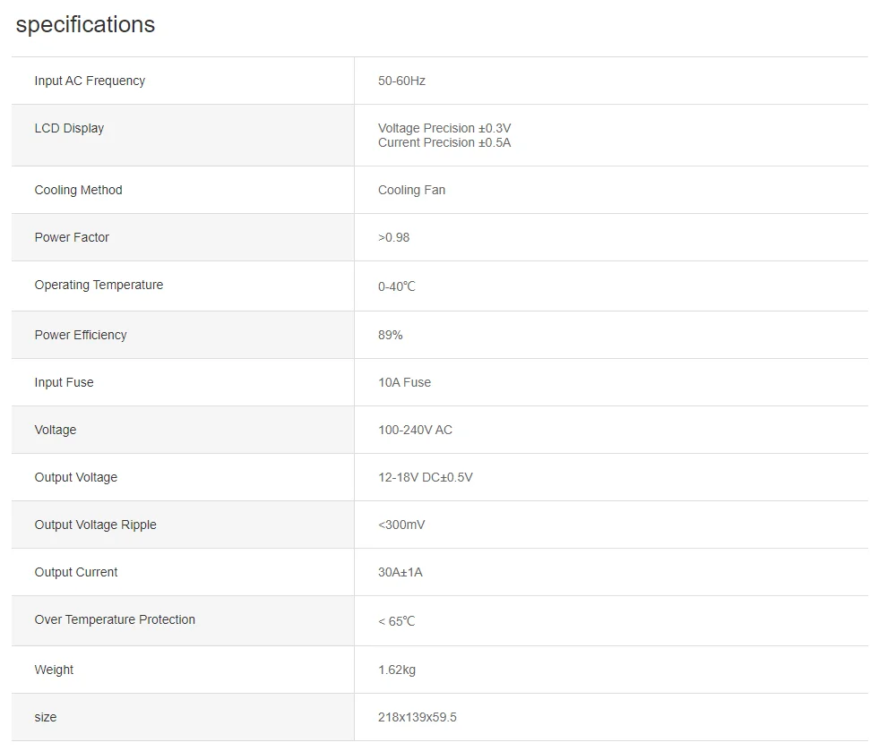Viewport: 870px width, 751px height.
Task: Select the Over Temperature Protection label
Action: [x=115, y=619]
